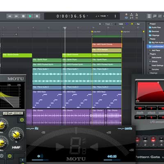Image resolution: width=164 pixels, height=164 pixels.
Task: Select the first Piano Audio 1 clip
Action: [47, 76]
